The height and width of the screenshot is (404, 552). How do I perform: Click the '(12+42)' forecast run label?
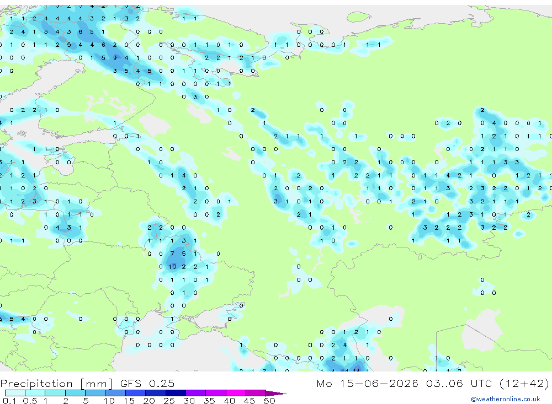[524, 383]
